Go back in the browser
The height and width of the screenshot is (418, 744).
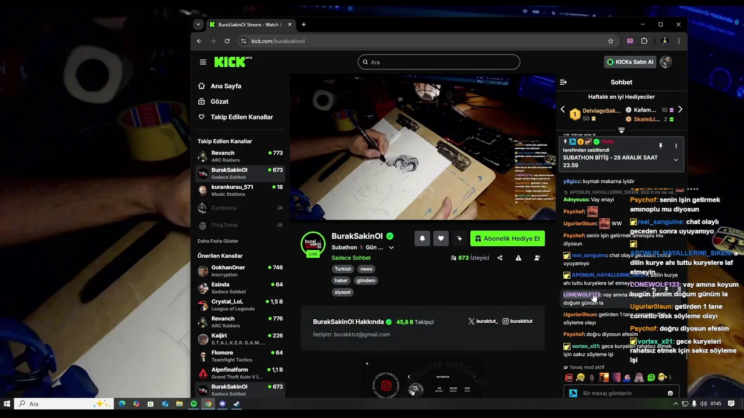(x=199, y=41)
